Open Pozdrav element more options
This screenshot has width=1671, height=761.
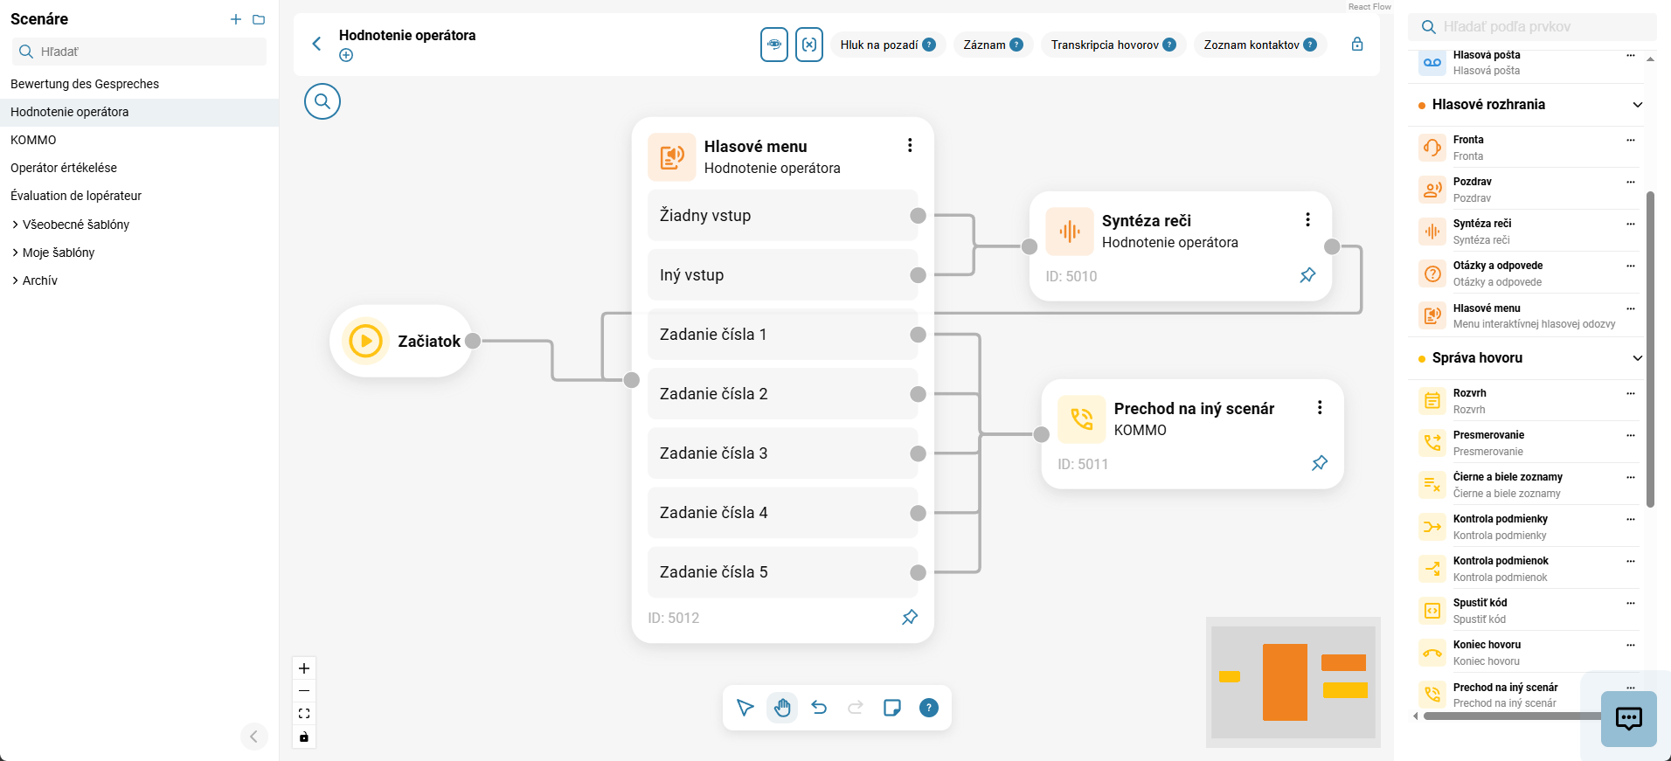1631,182
